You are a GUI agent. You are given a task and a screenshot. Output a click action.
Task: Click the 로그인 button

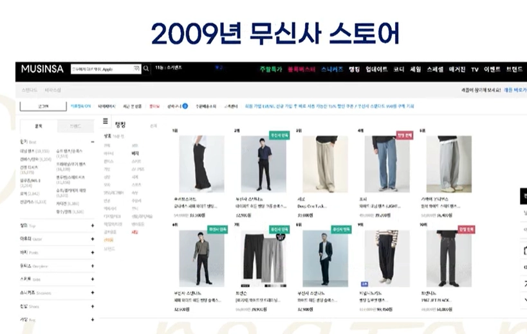tap(43, 106)
